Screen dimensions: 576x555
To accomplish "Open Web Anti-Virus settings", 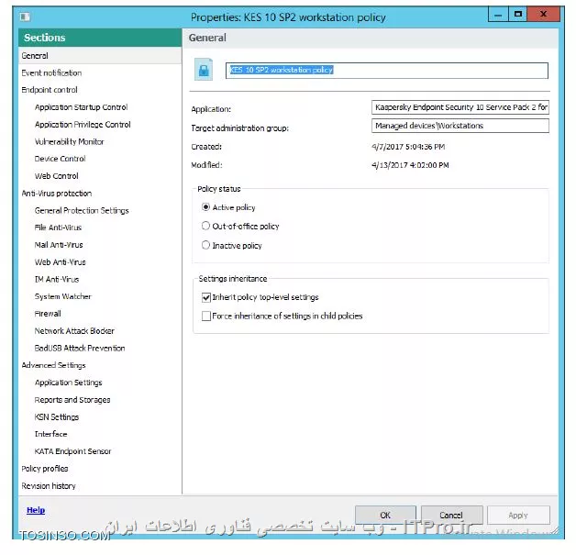I will 60,262.
